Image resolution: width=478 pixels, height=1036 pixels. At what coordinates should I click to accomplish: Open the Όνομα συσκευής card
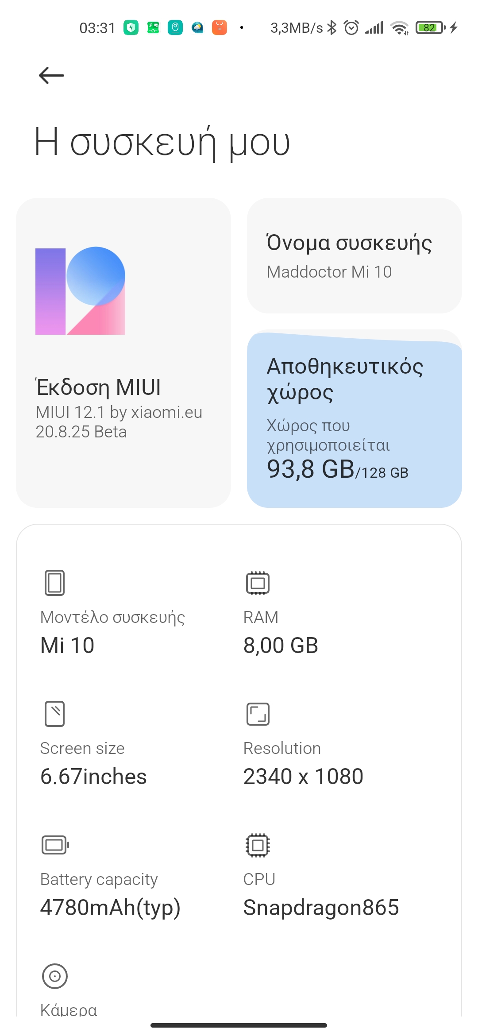coord(354,255)
